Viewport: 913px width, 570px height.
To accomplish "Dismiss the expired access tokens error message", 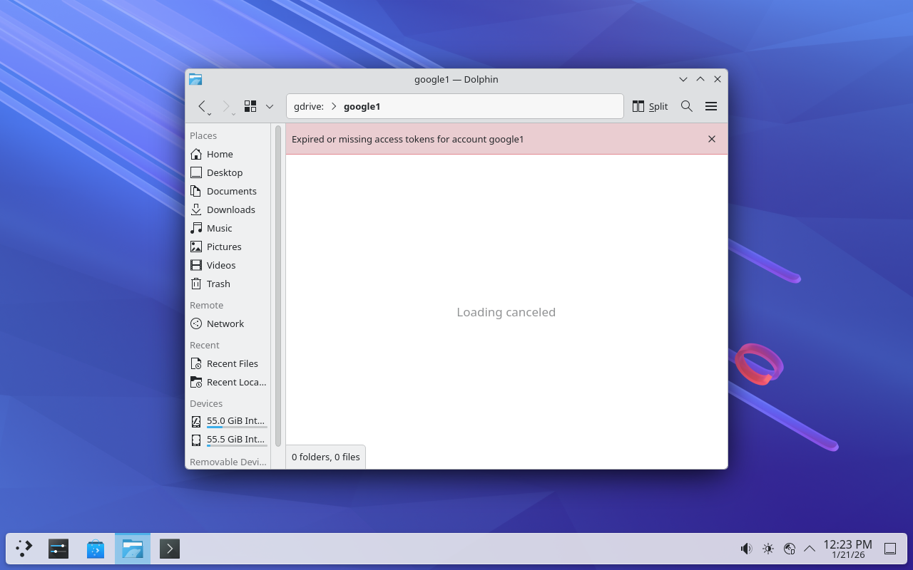I will (x=711, y=139).
